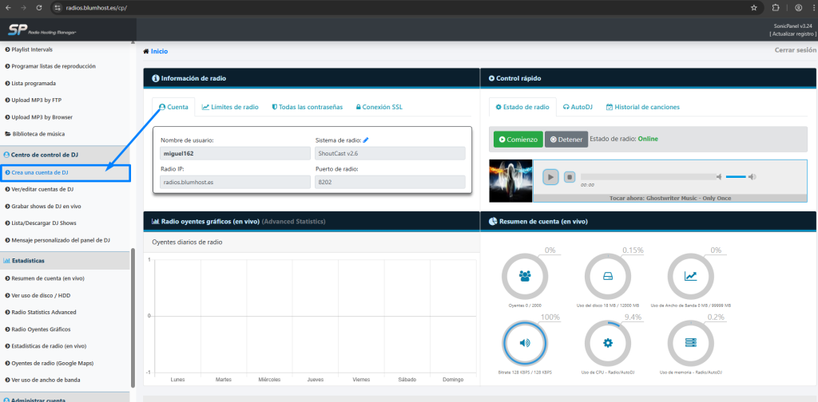Image resolution: width=818 pixels, height=402 pixels.
Task: Click the bitrate speaker icon circle
Action: (525, 343)
